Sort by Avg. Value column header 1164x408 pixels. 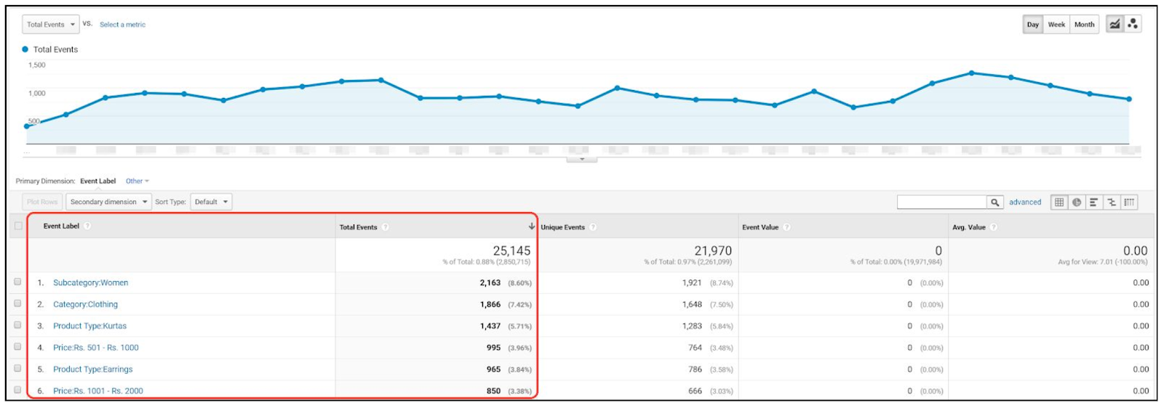click(x=969, y=227)
